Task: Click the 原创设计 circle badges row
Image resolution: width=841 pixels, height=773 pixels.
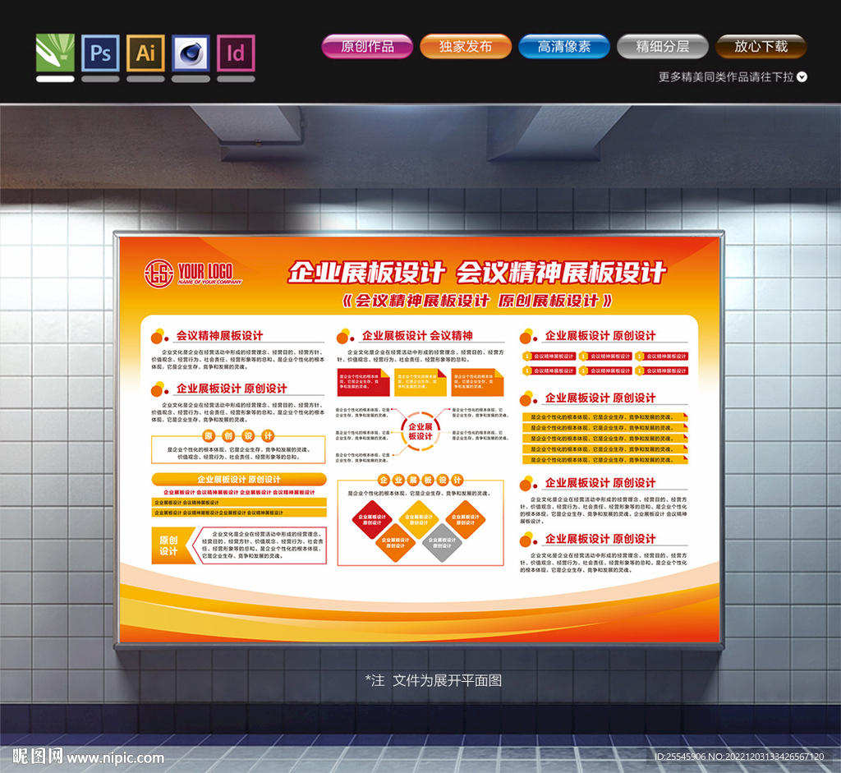Action: [x=238, y=435]
